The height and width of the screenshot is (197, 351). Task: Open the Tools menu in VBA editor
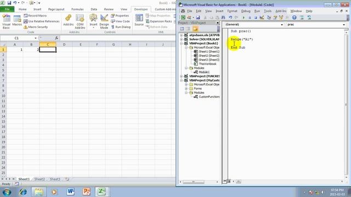(268, 11)
